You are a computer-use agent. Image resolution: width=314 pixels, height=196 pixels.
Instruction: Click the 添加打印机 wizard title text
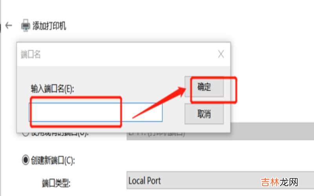click(49, 26)
